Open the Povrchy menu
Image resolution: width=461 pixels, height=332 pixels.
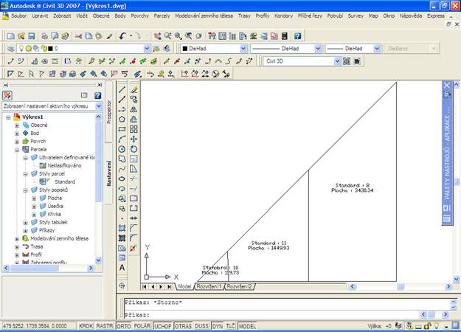139,16
